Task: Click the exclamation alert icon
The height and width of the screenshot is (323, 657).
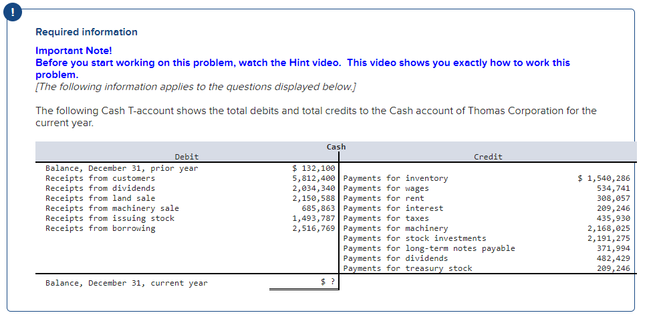Action: click(13, 13)
